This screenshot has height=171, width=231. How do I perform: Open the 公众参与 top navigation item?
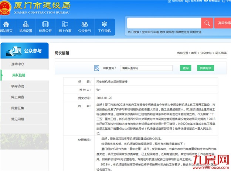pos(85,27)
